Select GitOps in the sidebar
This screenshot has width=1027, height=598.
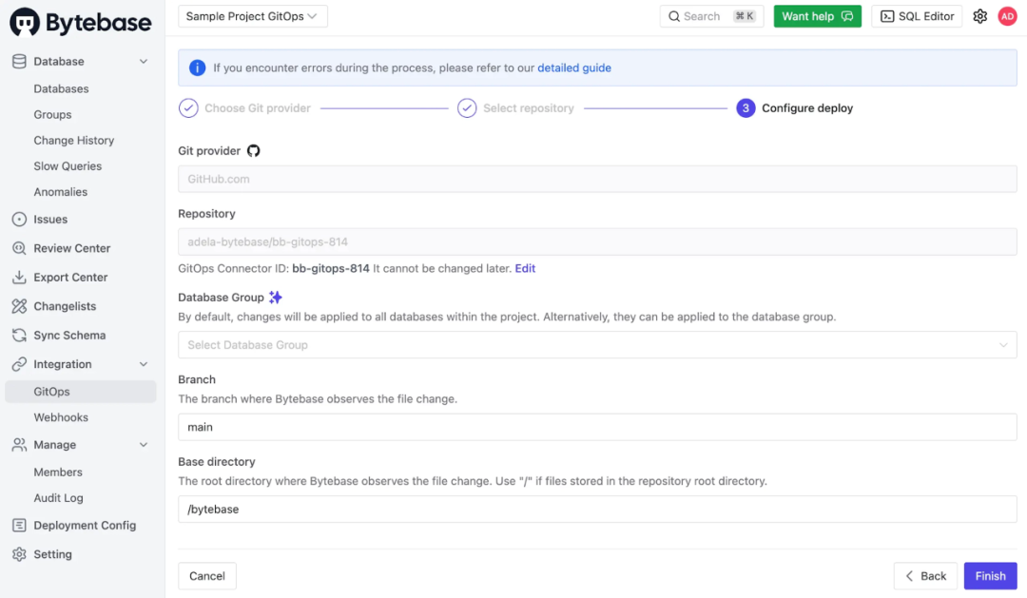(x=81, y=392)
